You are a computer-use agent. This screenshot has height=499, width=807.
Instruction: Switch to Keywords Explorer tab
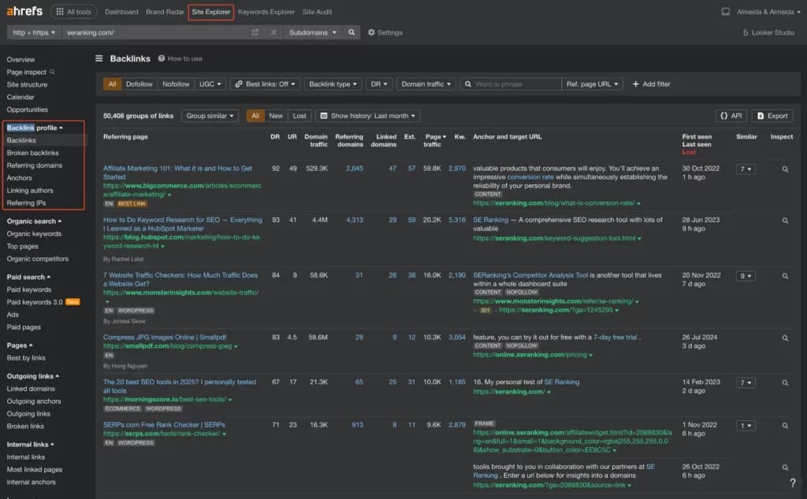pos(266,12)
